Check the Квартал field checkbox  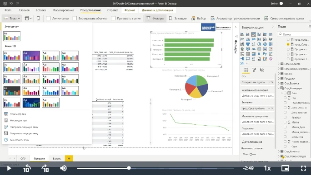click(285, 118)
